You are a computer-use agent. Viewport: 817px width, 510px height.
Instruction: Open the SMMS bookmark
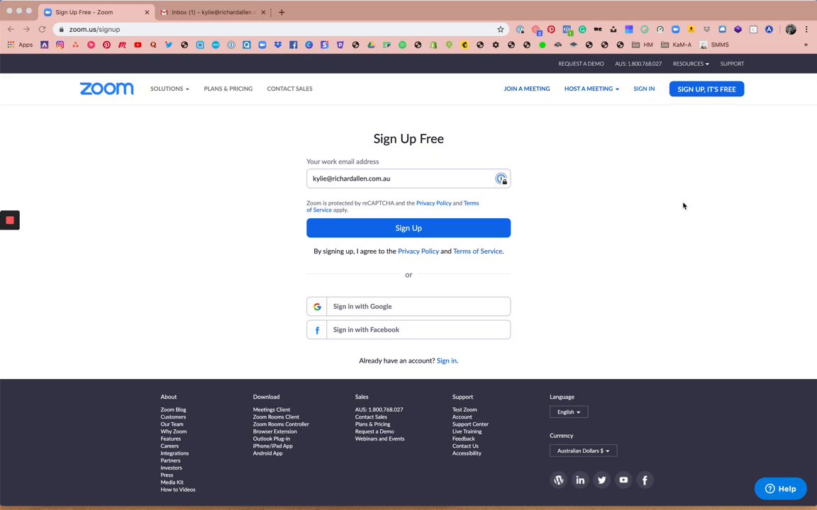(714, 45)
